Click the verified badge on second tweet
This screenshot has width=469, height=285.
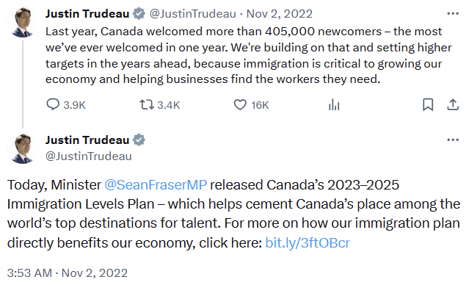(x=139, y=140)
